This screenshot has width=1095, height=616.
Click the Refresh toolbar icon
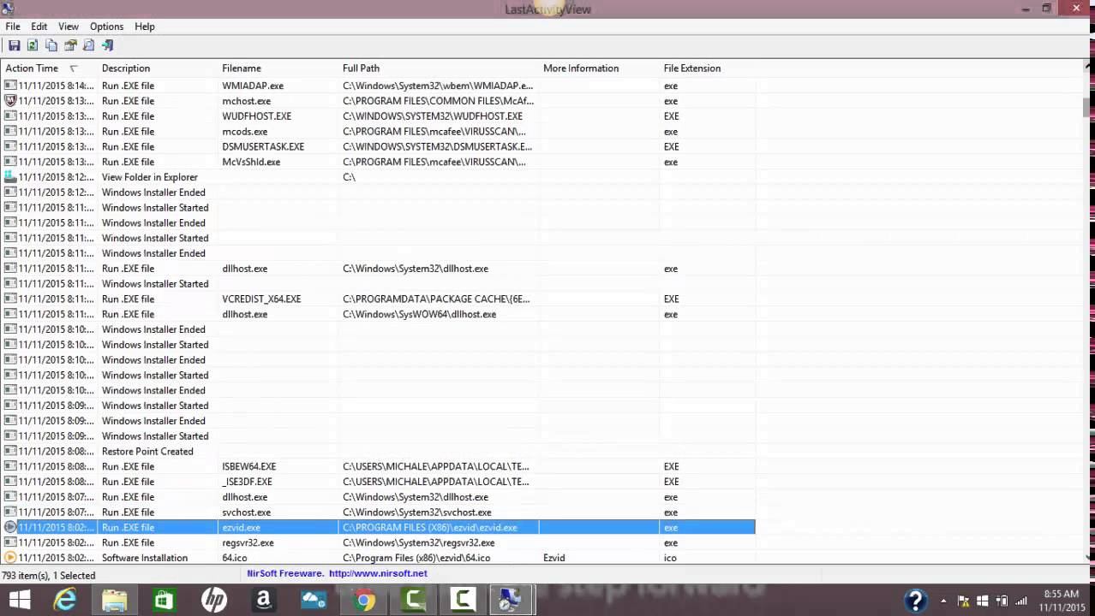(x=33, y=45)
